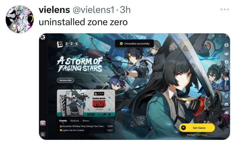Image resolution: width=236 pixels, height=142 pixels.
Task: Open the X social icon in launcher
Action: point(226,70)
